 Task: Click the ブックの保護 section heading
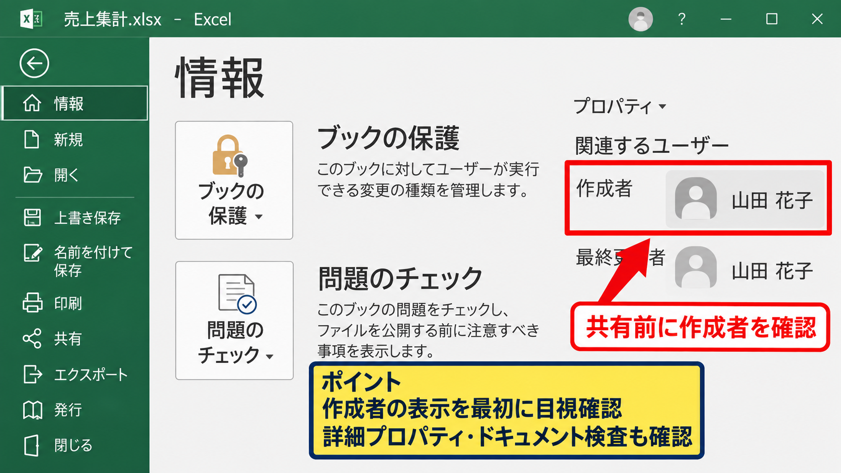tap(388, 138)
